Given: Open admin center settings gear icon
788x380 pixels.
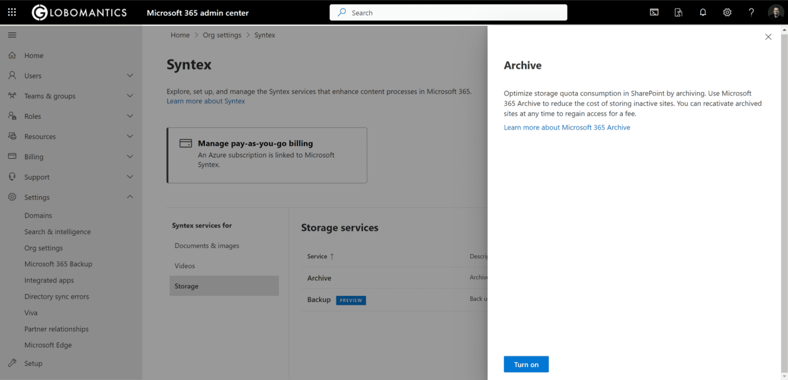Looking at the screenshot, I should click(x=727, y=12).
